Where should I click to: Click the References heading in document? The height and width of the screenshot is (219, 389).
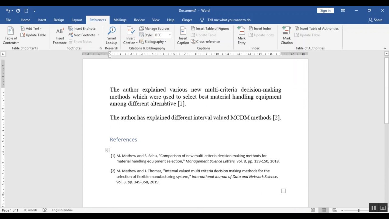(123, 140)
